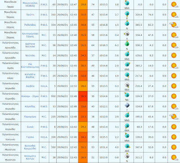
Task: Open the Γεράκι station link
Action: [x=30, y=137]
